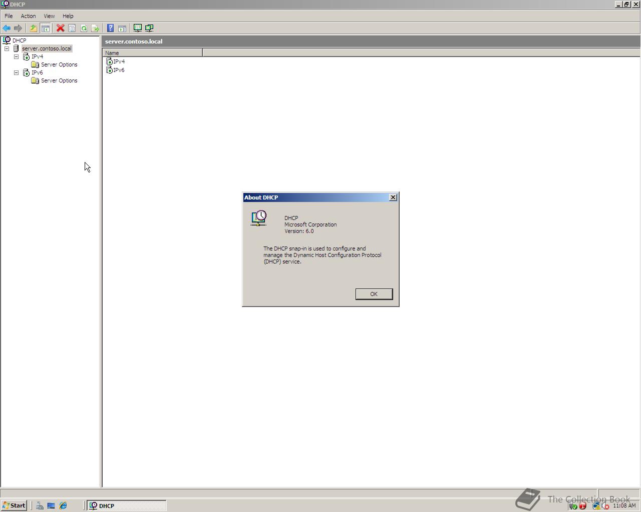Click the Start button
641x512 pixels.
pos(14,505)
